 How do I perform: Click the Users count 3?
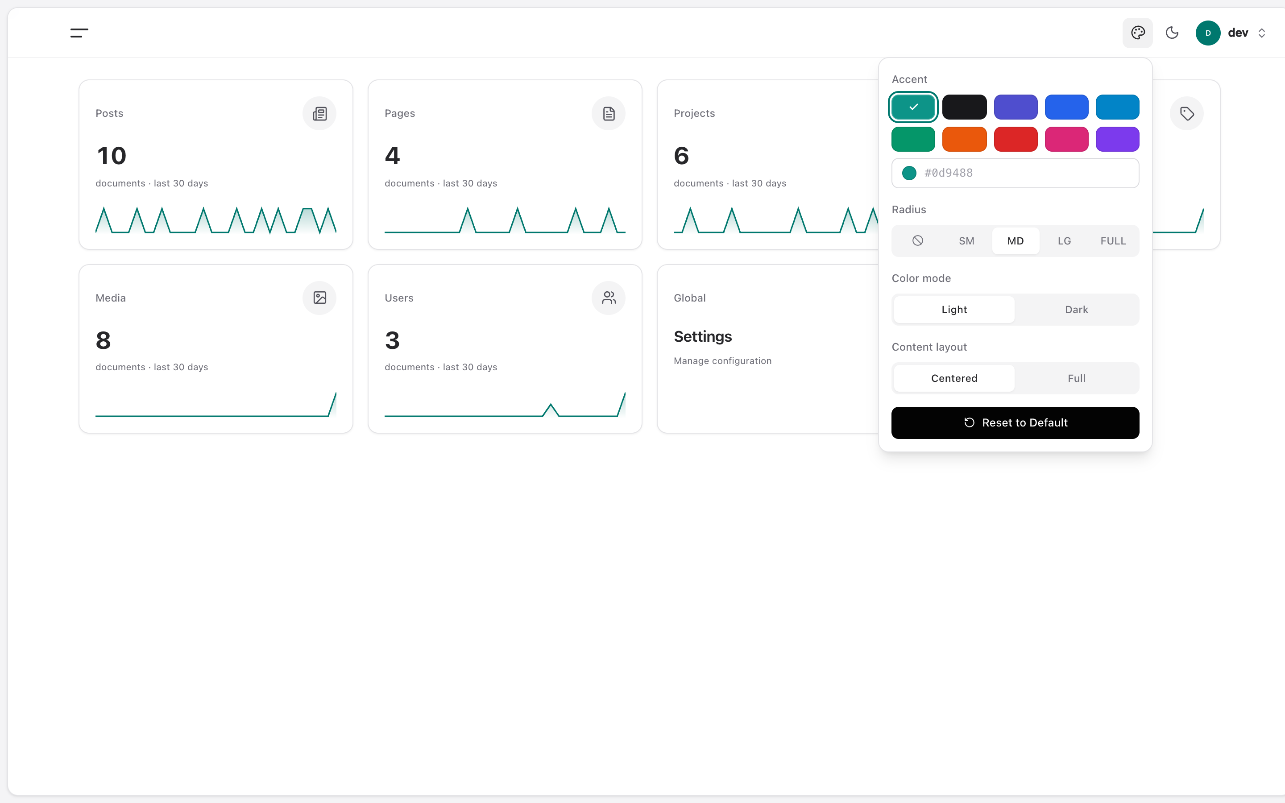pyautogui.click(x=392, y=340)
